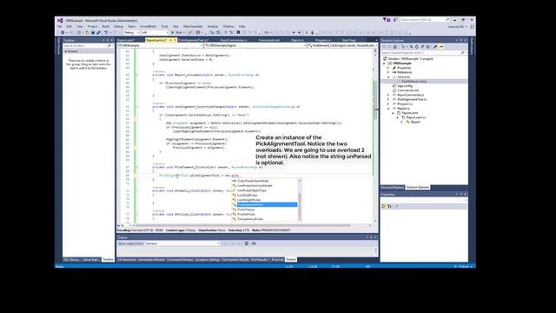Switch to the Command Window tab

coord(180,259)
